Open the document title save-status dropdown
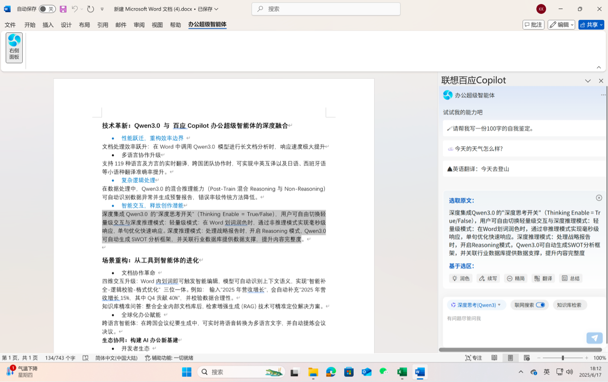The height and width of the screenshot is (382, 608). pyautogui.click(x=216, y=9)
